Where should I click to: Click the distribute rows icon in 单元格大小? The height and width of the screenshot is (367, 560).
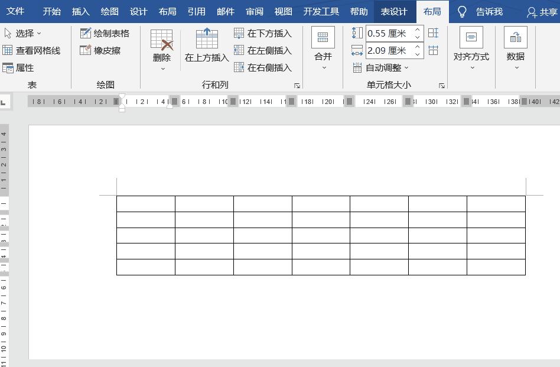(434, 33)
